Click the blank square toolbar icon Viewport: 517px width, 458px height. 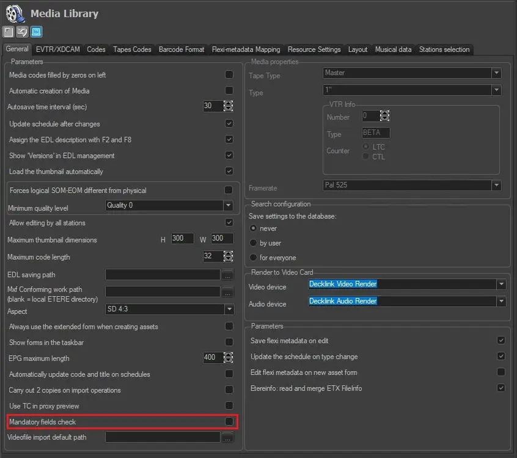point(9,32)
